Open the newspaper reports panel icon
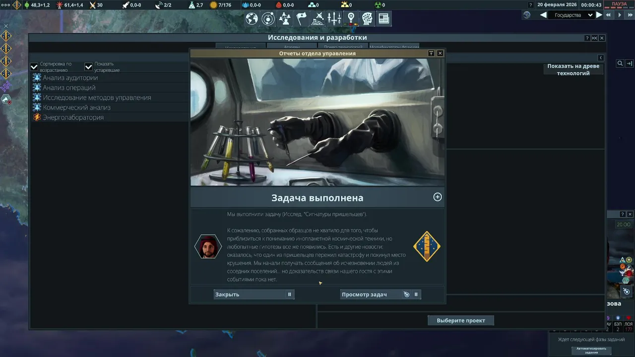The width and height of the screenshot is (635, 357). pos(383,19)
